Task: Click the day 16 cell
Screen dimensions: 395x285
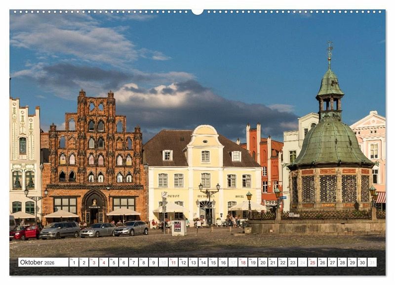Action: point(223,262)
